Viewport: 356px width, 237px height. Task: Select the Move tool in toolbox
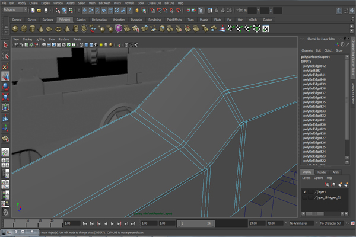(x=5, y=76)
